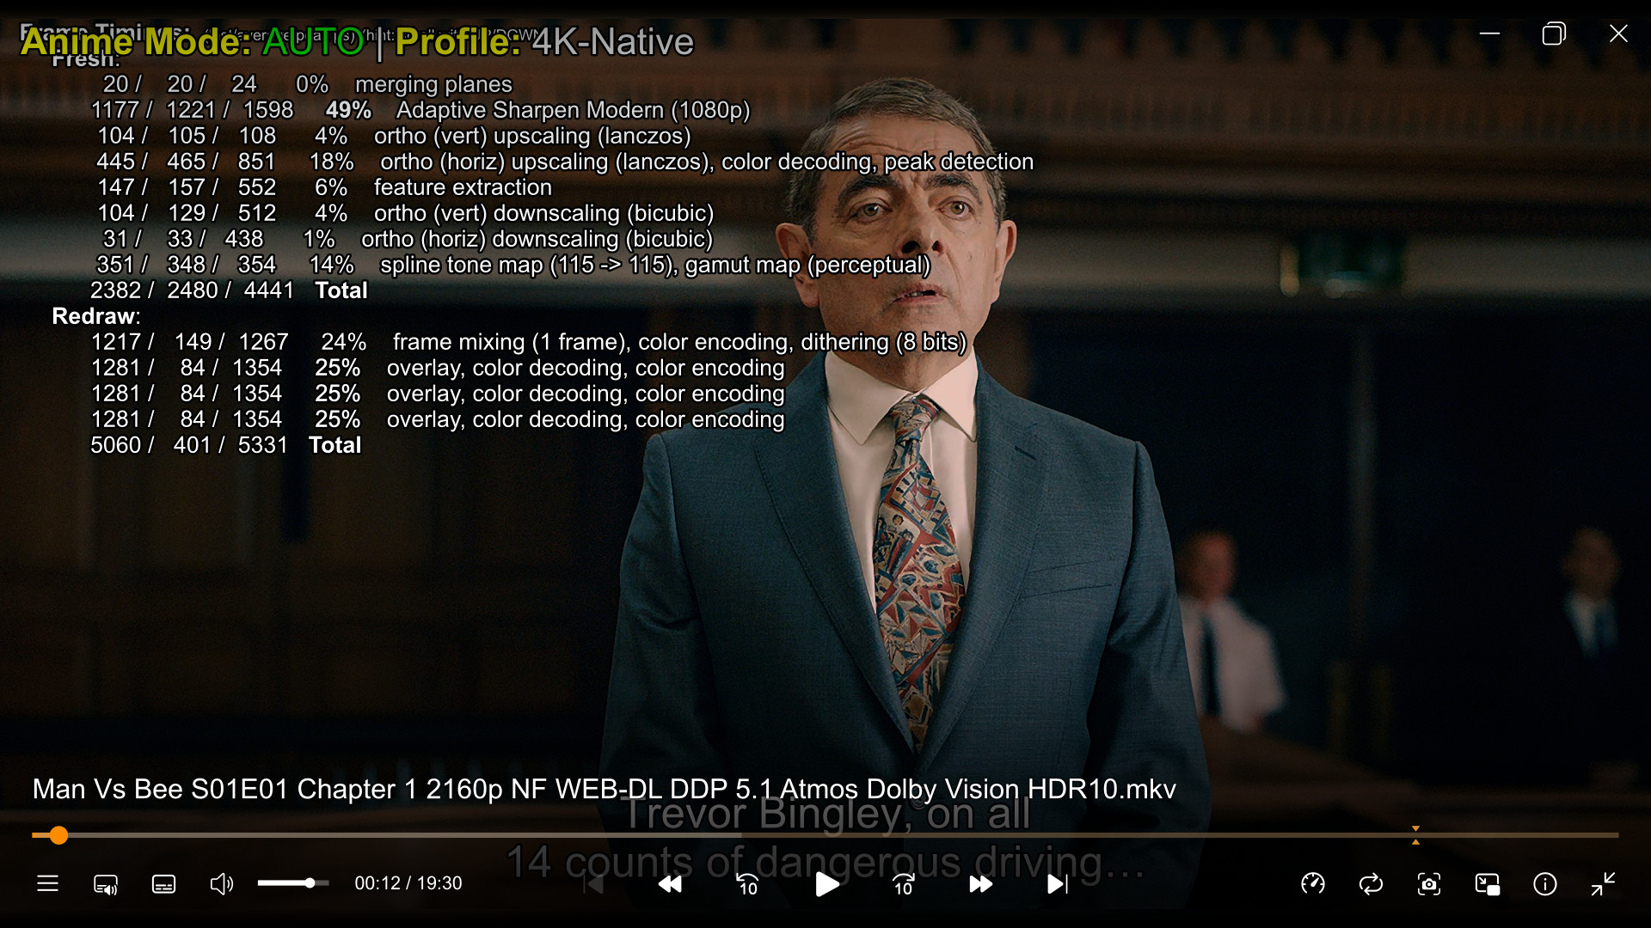The image size is (1651, 928).
Task: Click the 'feature extraction' stats row
Action: [324, 187]
